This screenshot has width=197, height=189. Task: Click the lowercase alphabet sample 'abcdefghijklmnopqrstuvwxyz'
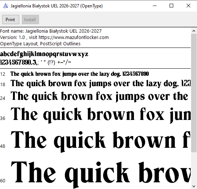coord(44,54)
